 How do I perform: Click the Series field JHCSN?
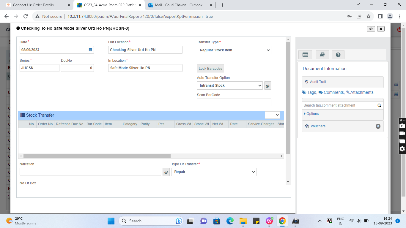click(x=40, y=68)
